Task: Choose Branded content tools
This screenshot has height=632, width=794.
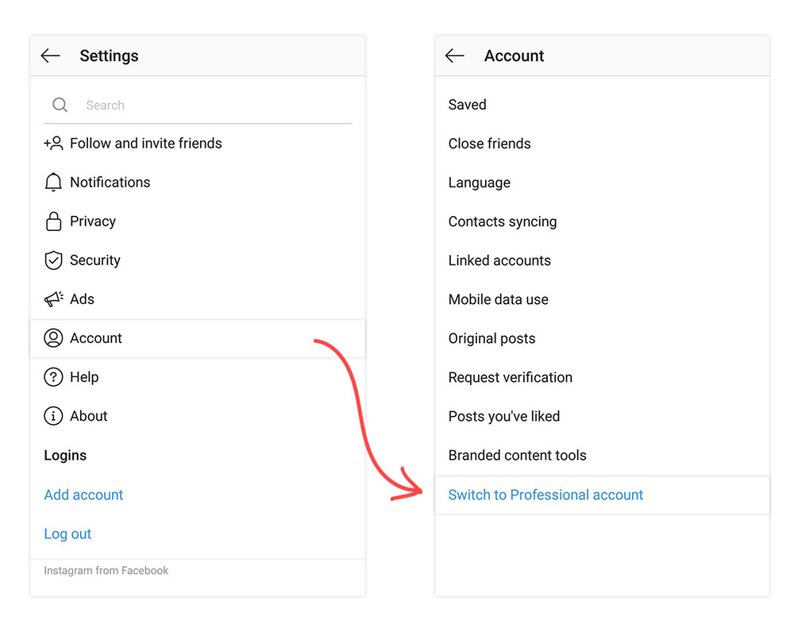Action: [x=602, y=455]
